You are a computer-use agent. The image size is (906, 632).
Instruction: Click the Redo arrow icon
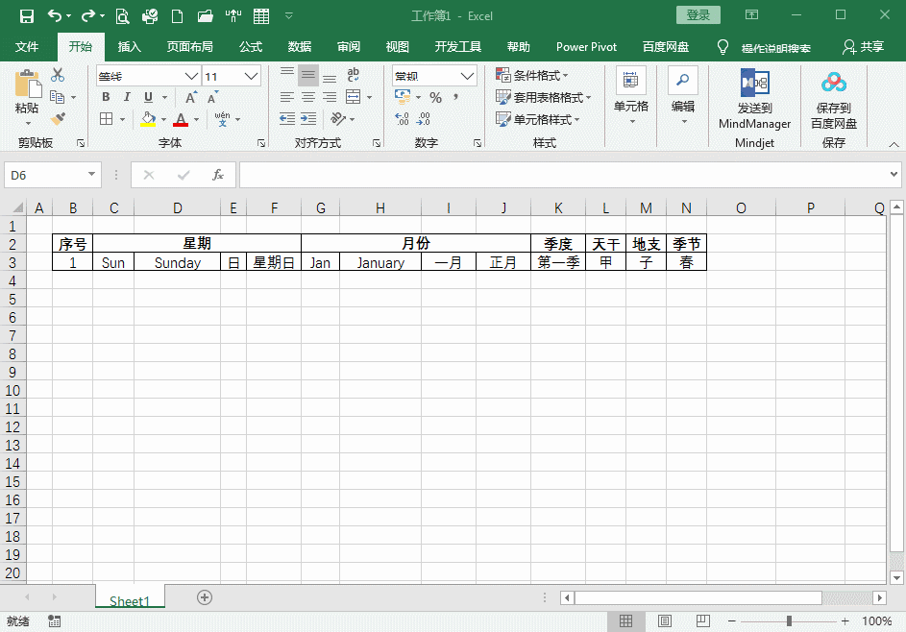pyautogui.click(x=88, y=16)
